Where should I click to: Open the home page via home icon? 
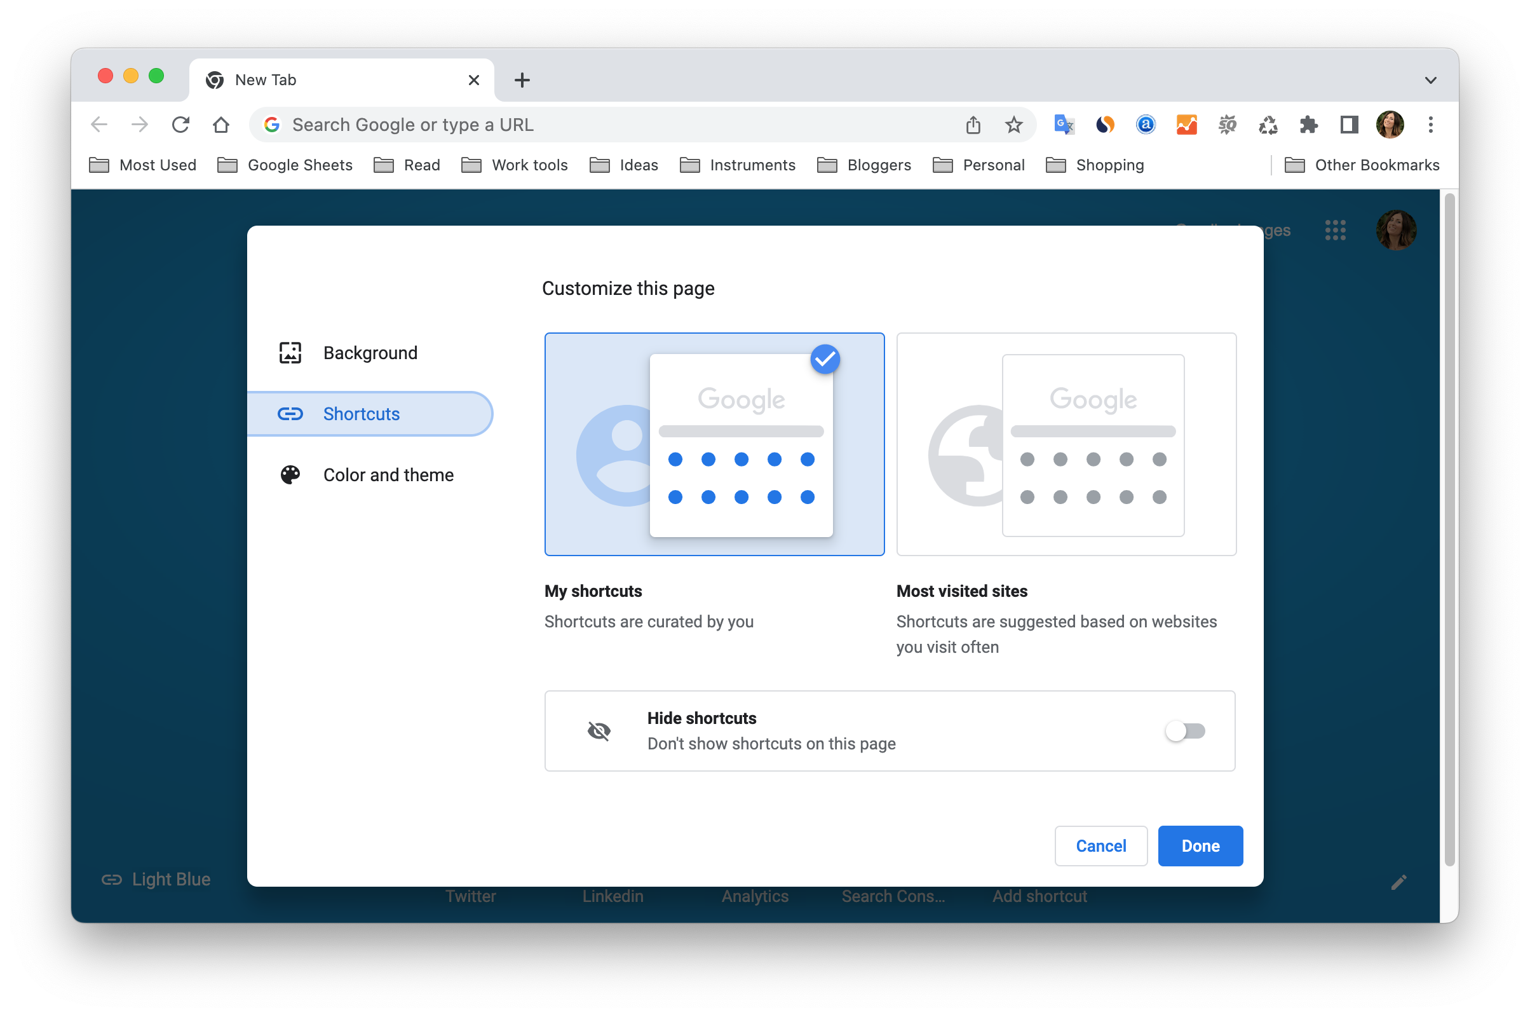tap(221, 125)
